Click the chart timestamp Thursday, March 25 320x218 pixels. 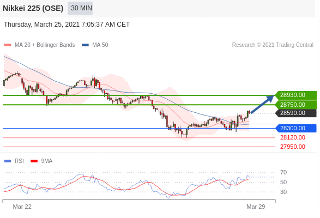pos(67,25)
